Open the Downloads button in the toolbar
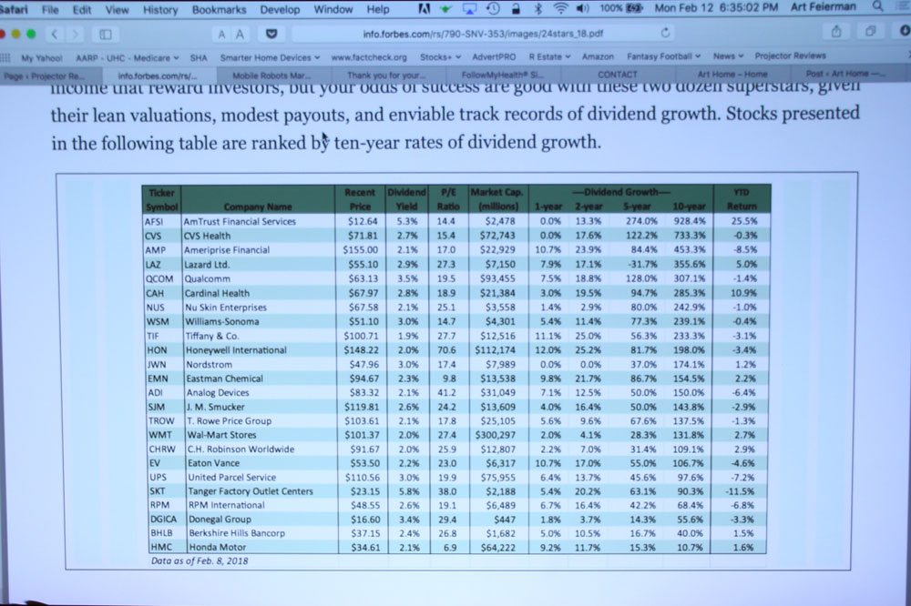 click(x=905, y=31)
